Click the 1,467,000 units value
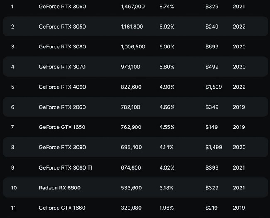The image size is (270, 218). 133,7
